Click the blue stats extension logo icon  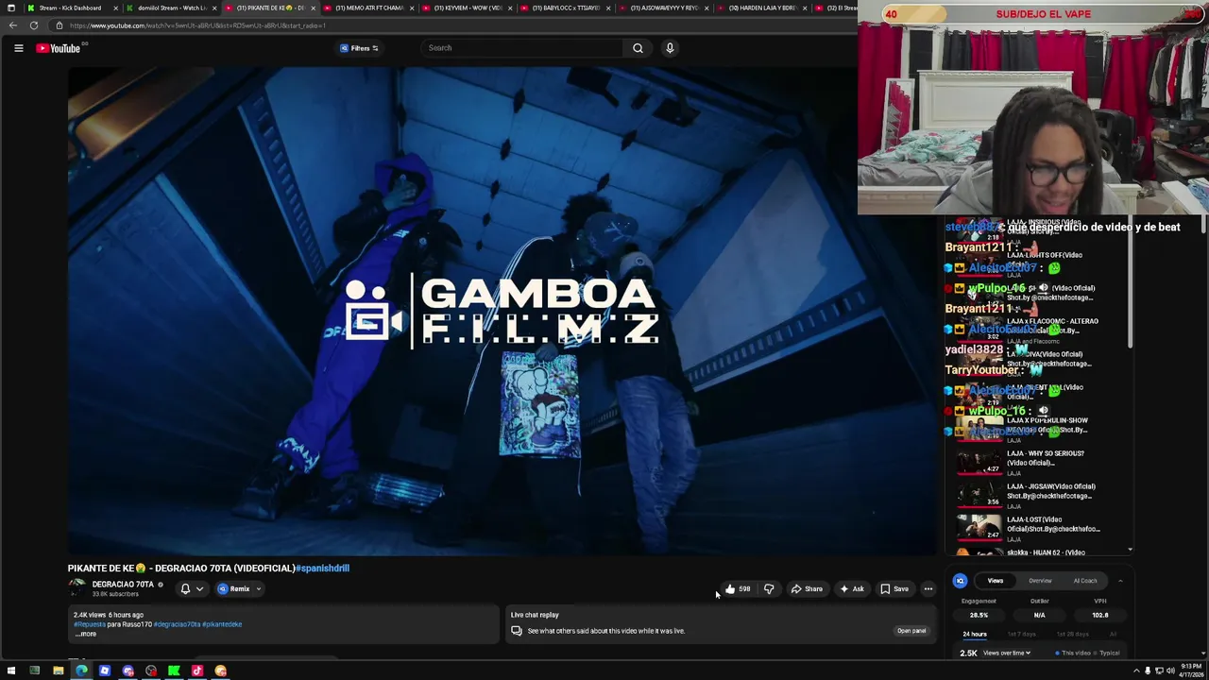point(960,581)
